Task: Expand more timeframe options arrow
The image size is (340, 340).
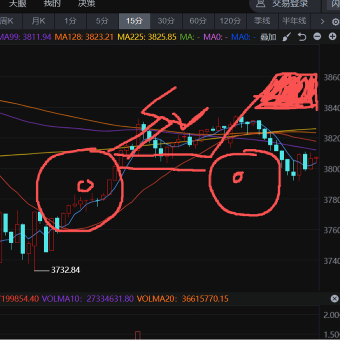Action: 322,21
